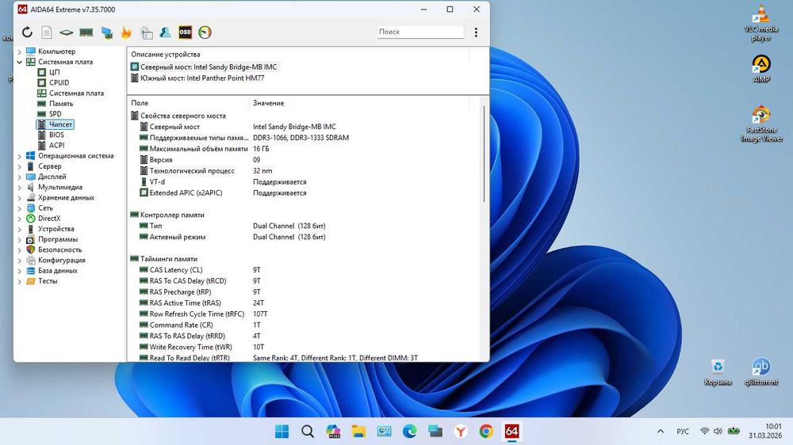Collapse the Системная плата tree node

(x=19, y=62)
